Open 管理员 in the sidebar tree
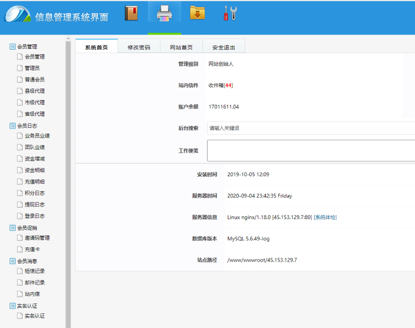The height and width of the screenshot is (328, 415). click(32, 68)
